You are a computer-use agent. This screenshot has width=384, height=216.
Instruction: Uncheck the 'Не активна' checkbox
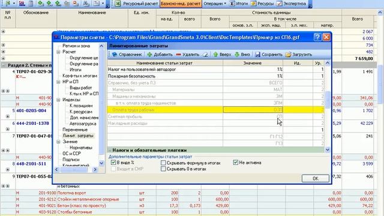(x=235, y=163)
